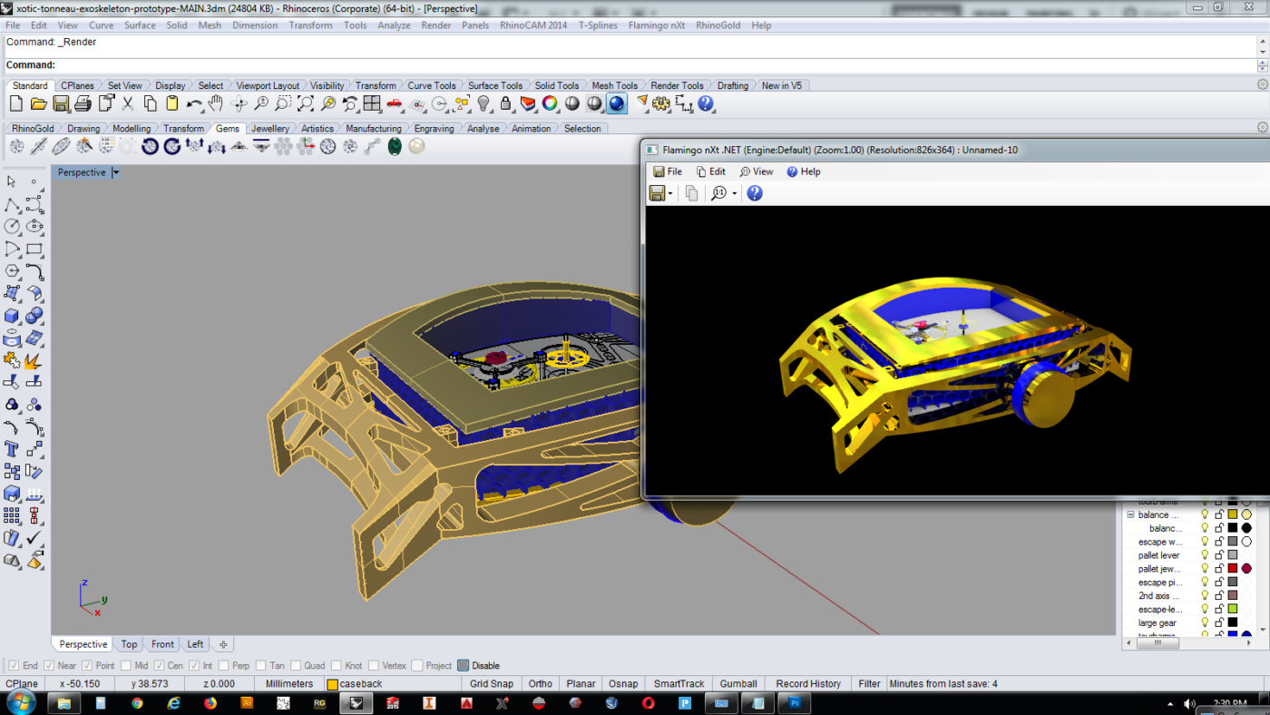Click the Gumball status bar button

[738, 684]
